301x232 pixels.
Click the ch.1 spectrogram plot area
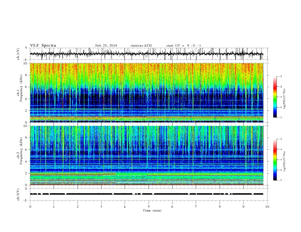coord(146,92)
